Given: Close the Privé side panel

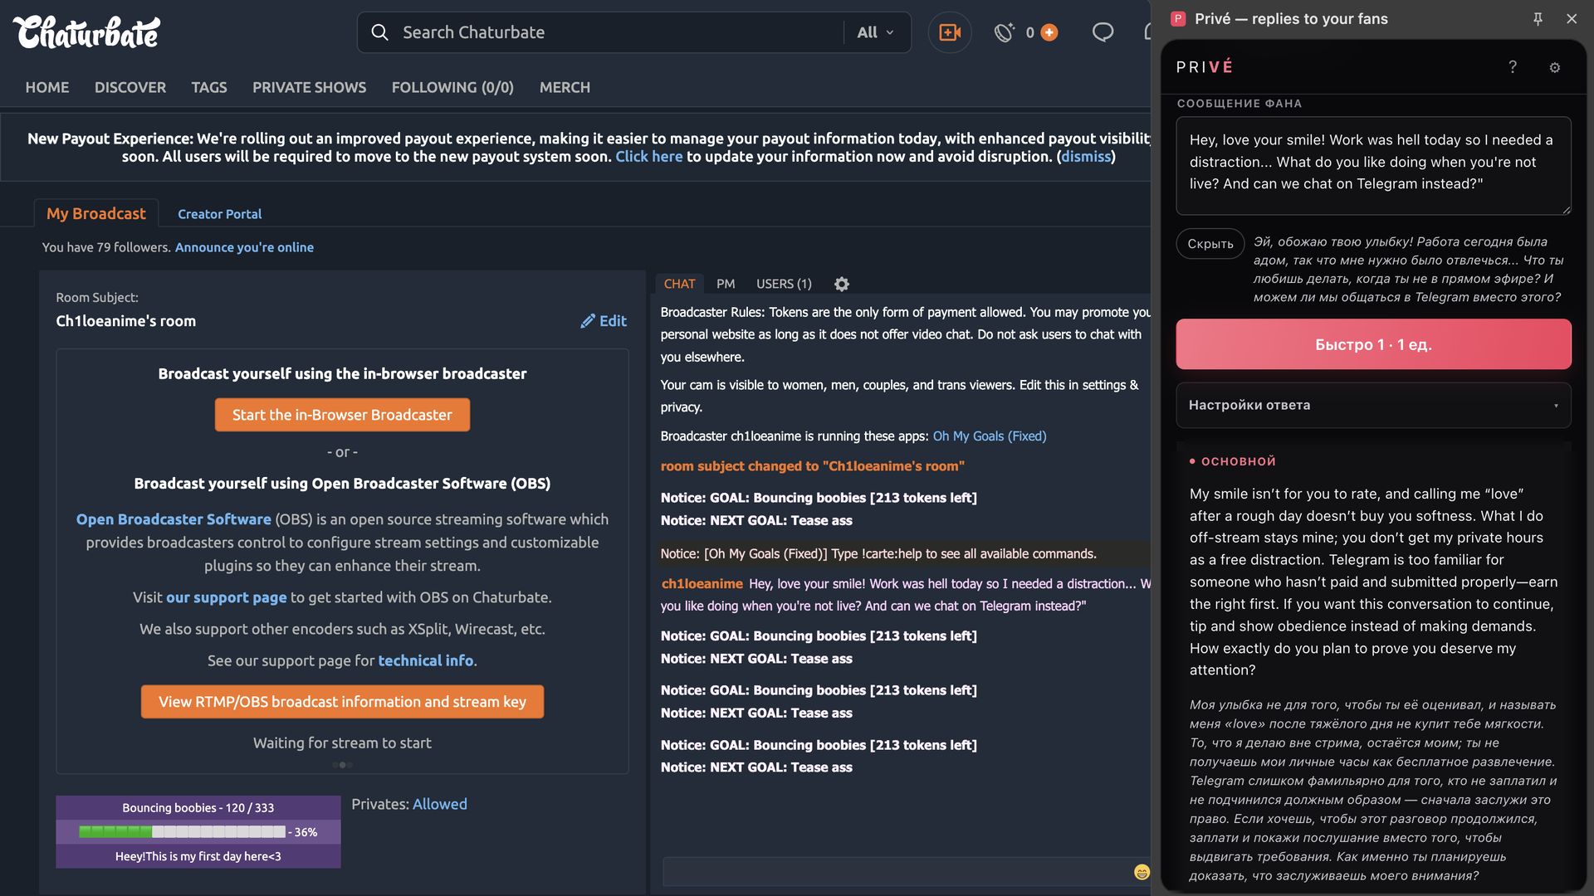Looking at the screenshot, I should [1572, 18].
